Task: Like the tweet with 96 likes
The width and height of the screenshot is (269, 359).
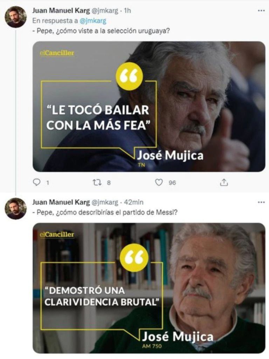Action: [159, 182]
